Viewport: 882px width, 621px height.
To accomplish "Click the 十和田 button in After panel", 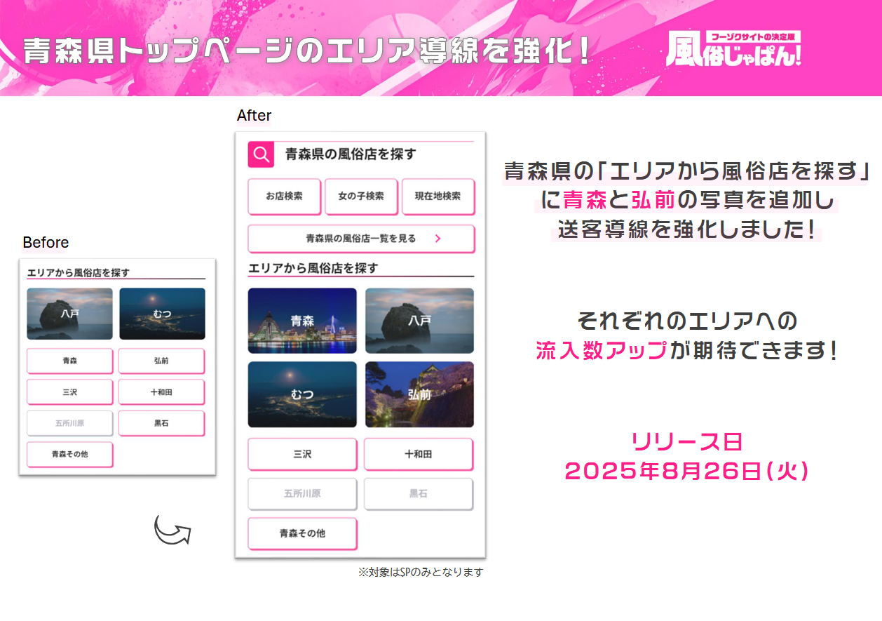I will coord(419,454).
